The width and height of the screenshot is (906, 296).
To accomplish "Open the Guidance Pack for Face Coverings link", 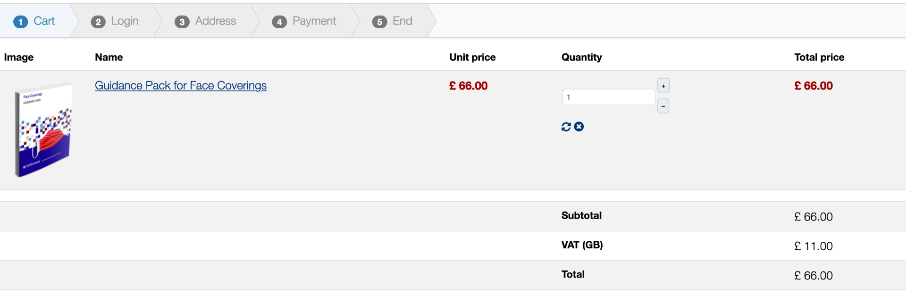I will coord(181,85).
